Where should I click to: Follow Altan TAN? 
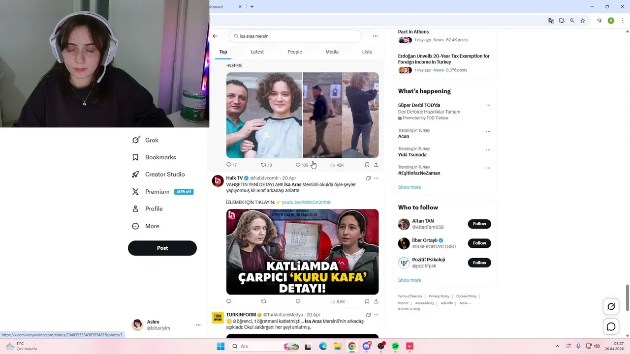click(479, 224)
